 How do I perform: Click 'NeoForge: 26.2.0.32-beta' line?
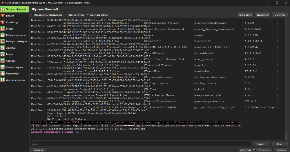pos(66,119)
